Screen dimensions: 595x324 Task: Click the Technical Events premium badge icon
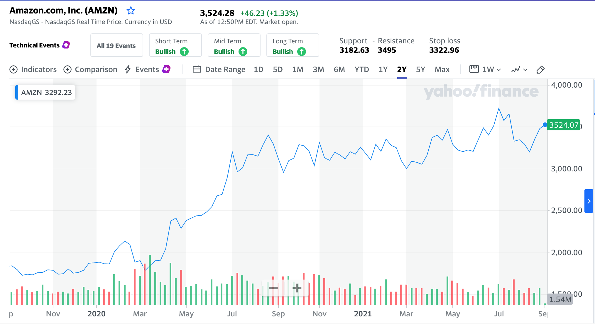click(66, 45)
